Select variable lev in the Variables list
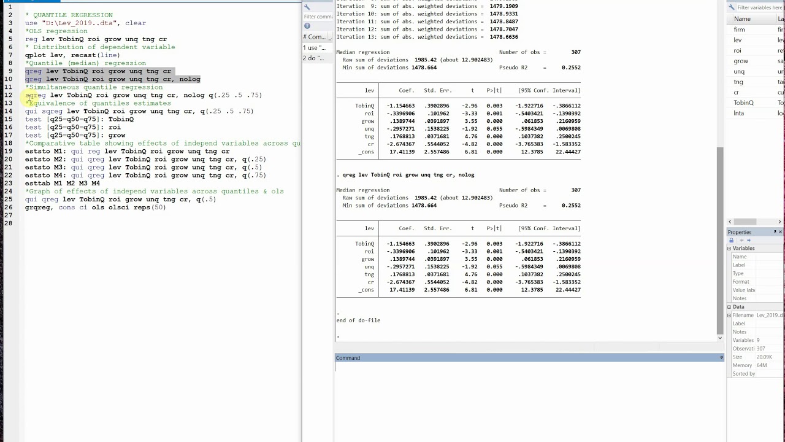Viewport: 785px width, 442px height. [756, 40]
